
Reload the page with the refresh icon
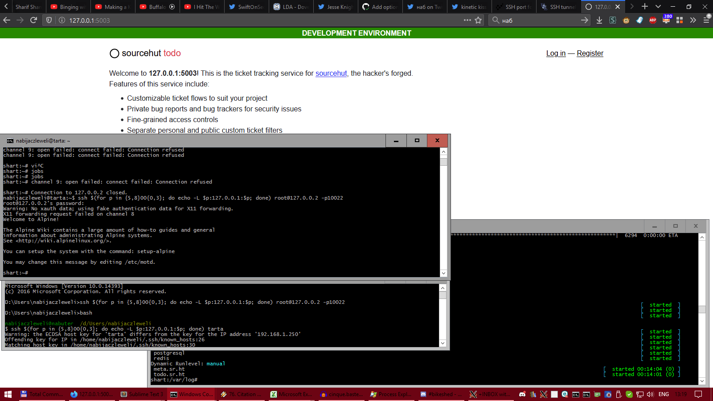pyautogui.click(x=33, y=20)
